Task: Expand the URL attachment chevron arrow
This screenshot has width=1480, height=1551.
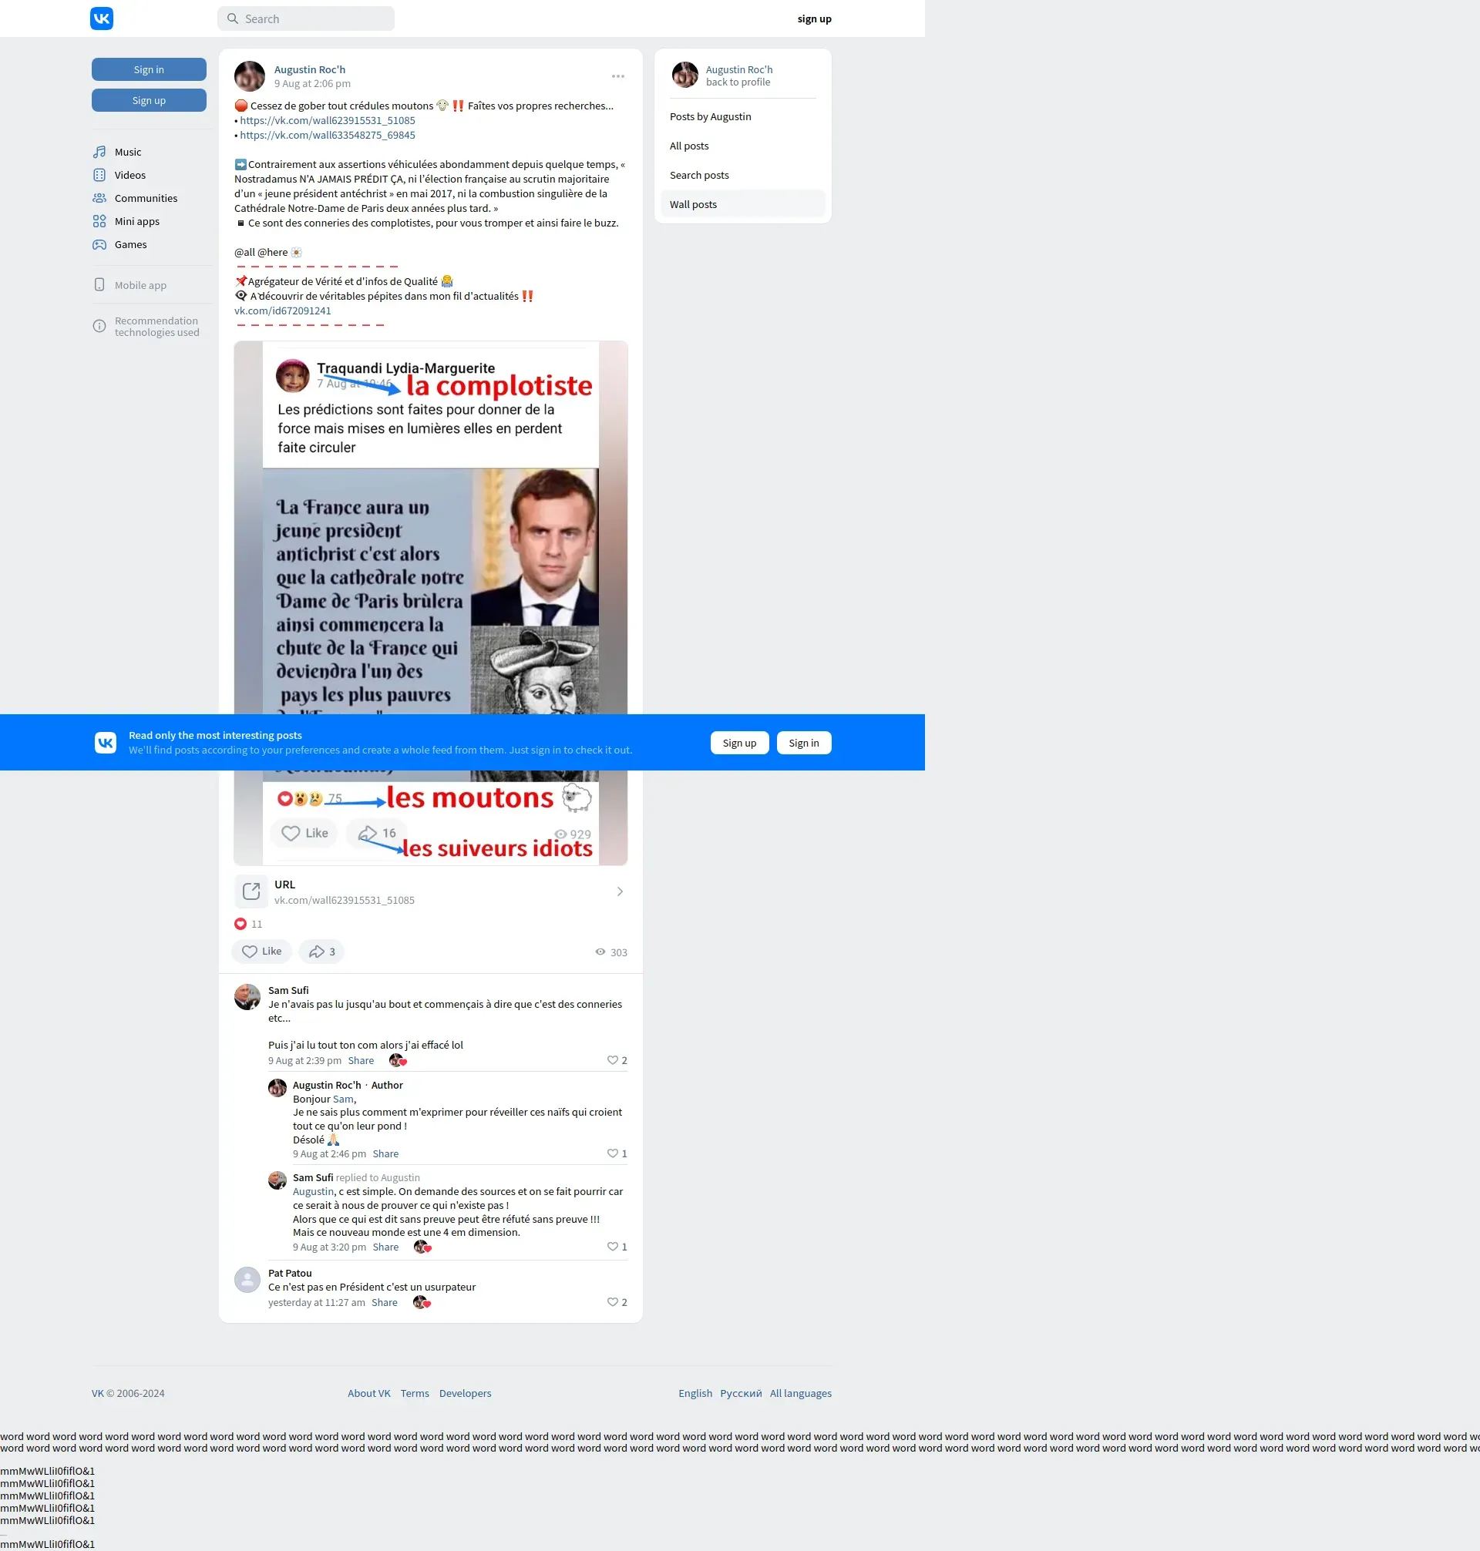Action: [x=619, y=891]
